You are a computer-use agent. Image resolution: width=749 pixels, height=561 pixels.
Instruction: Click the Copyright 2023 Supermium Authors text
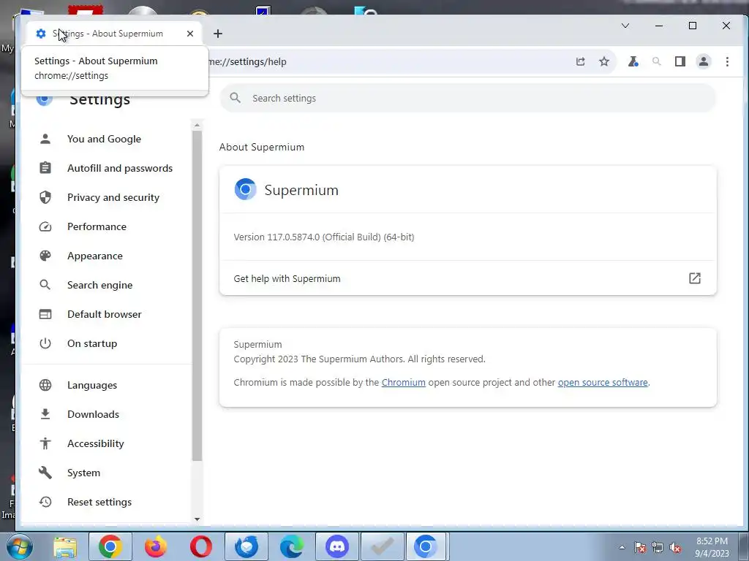coord(359,359)
